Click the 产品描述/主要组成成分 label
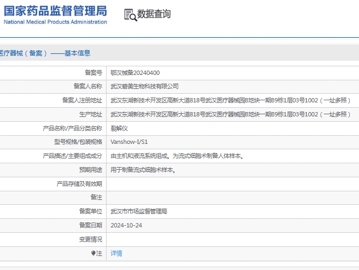This screenshot has height=270, width=359. tap(72, 156)
